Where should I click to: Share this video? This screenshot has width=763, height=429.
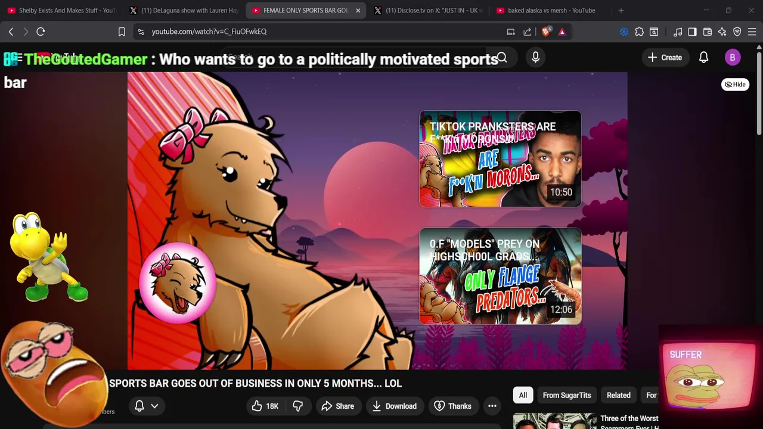(x=338, y=406)
